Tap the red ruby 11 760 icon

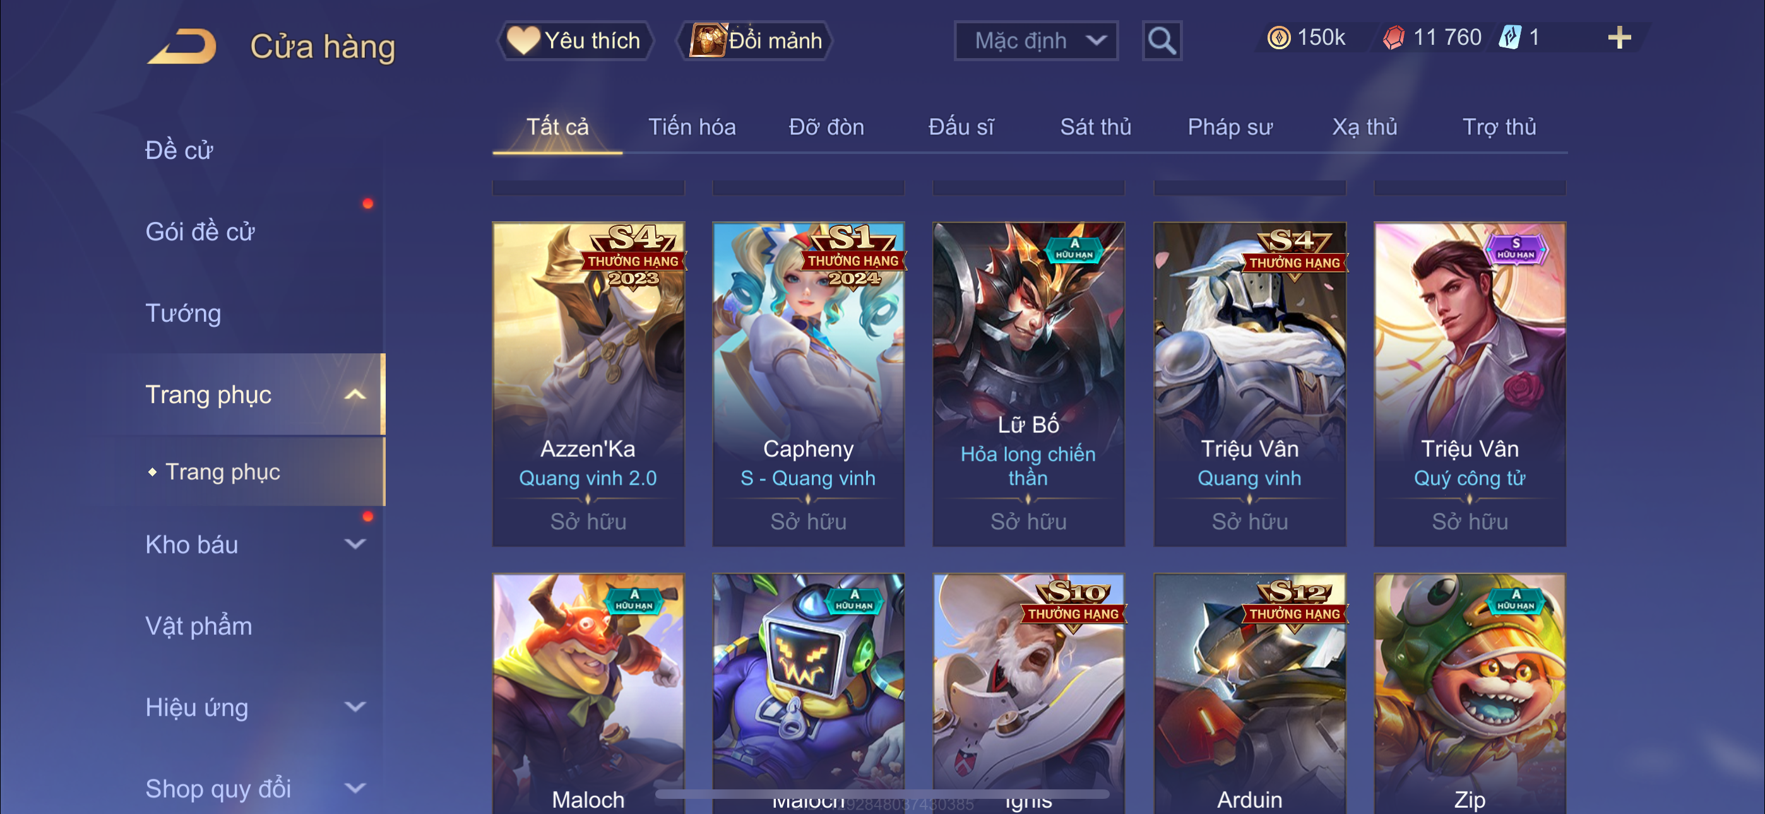point(1393,38)
